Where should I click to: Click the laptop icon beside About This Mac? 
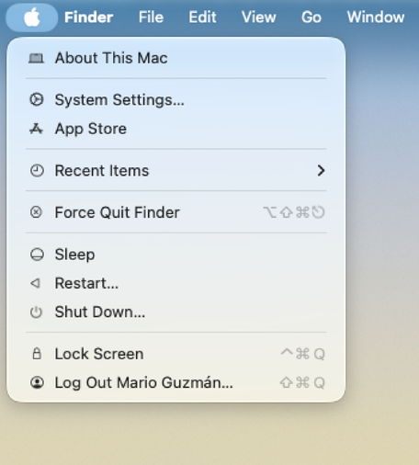(x=37, y=58)
